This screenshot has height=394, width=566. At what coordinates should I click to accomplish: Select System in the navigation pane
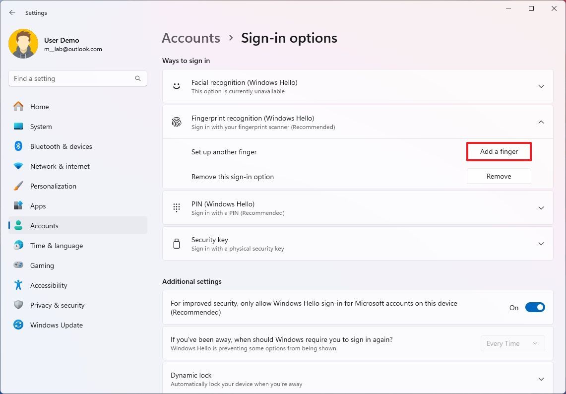(x=41, y=127)
